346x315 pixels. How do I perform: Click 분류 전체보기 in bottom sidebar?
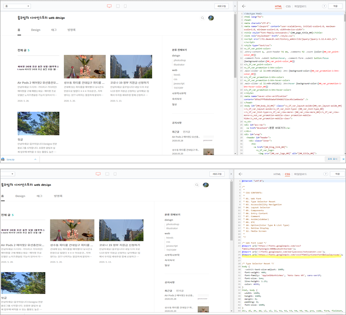click(172, 214)
